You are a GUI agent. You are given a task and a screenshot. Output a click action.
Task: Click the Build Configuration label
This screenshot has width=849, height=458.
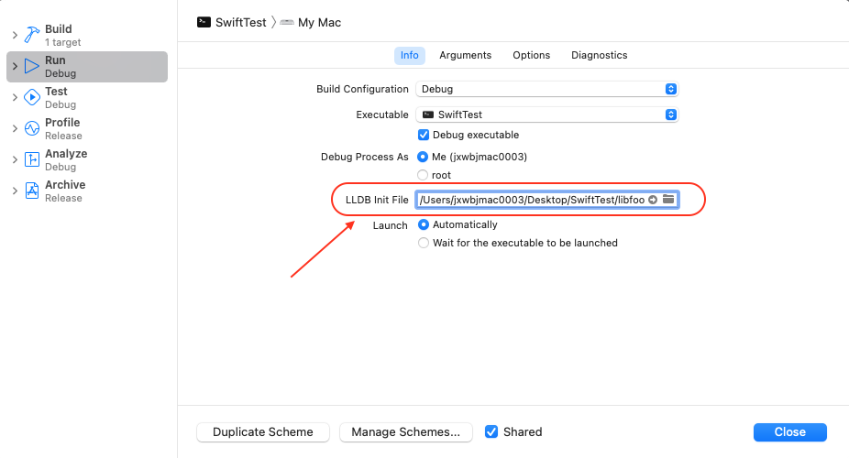coord(362,89)
